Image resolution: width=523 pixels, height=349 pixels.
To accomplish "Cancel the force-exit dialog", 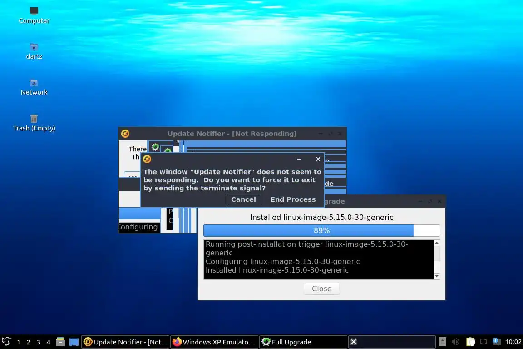I will pos(243,199).
